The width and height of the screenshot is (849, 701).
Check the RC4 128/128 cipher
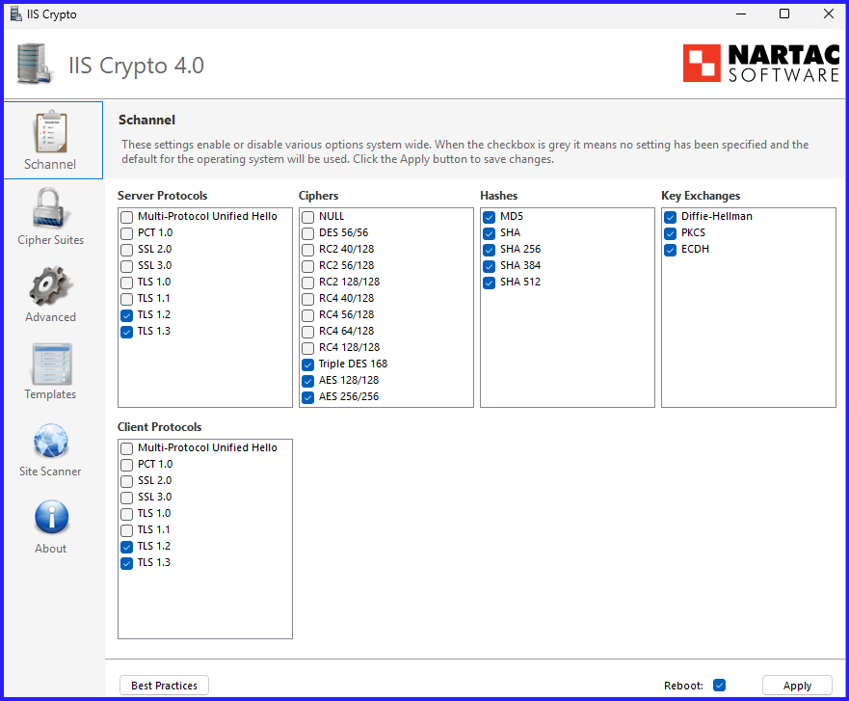(x=308, y=348)
